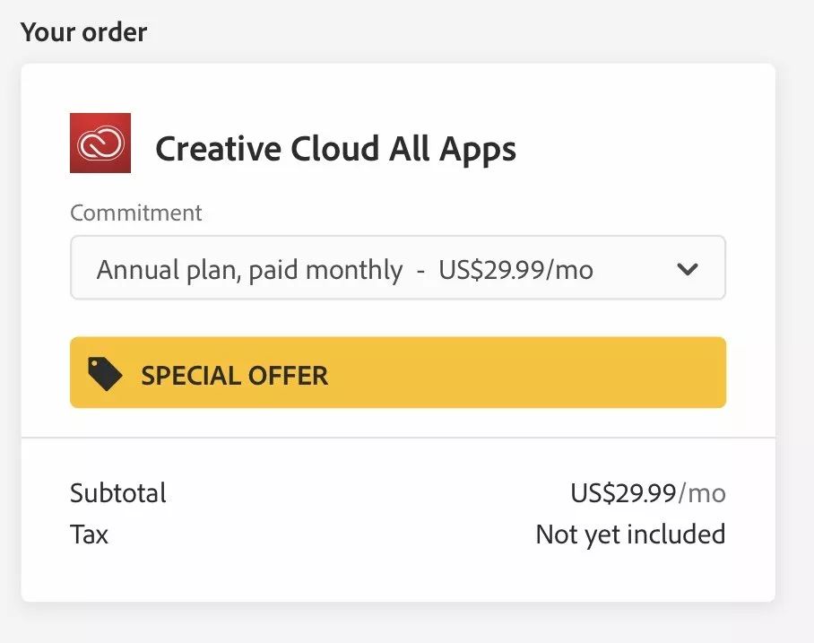Open the Annual plan commitment selector
This screenshot has height=643, width=814.
point(397,268)
